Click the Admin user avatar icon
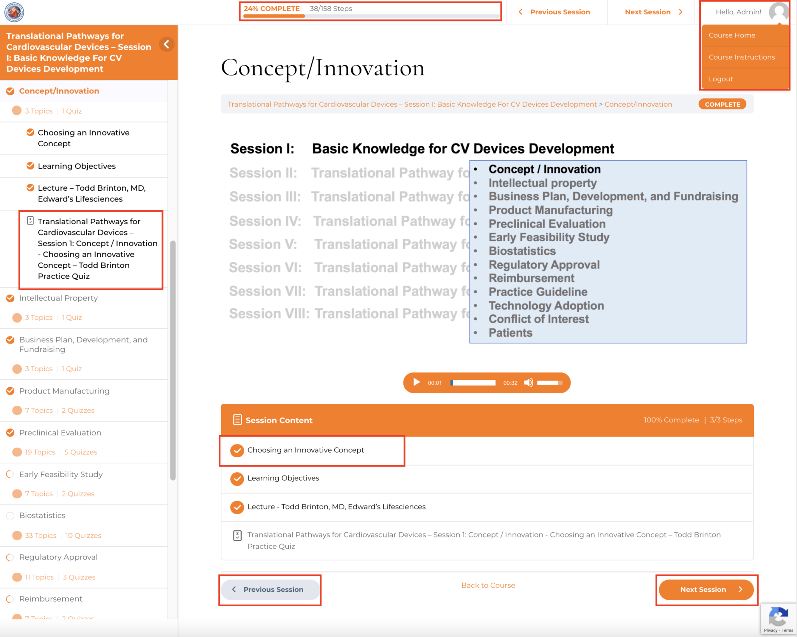 click(x=778, y=12)
